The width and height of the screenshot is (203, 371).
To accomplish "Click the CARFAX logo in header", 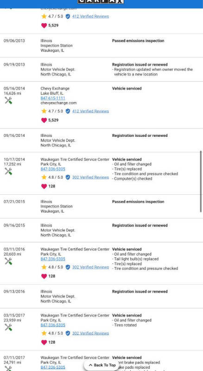I will tap(101, 1).
